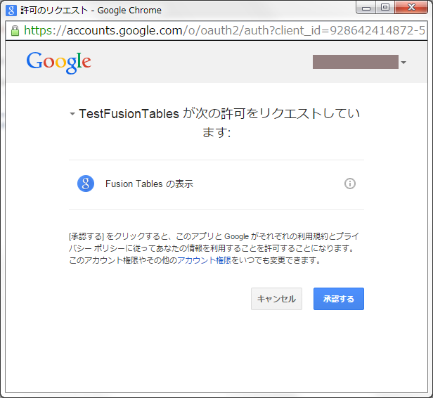Image resolution: width=433 pixels, height=398 pixels.
Task: Approve with the 承認する button
Action: [x=339, y=299]
